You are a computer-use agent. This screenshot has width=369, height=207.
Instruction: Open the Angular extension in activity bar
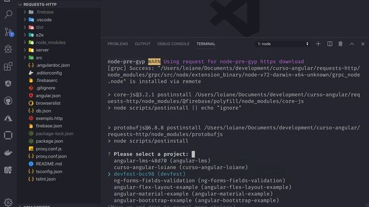tap(9, 83)
